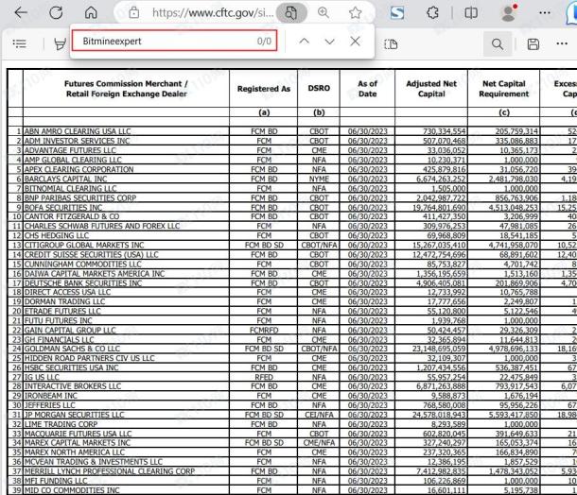Open the PDF toolbar more options
This screenshot has height=495, width=577.
562,44
